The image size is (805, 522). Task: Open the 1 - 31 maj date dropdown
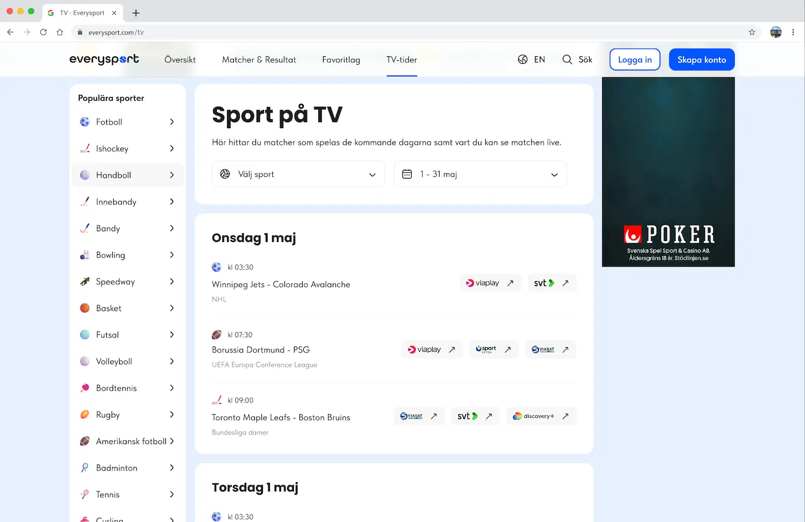[x=480, y=174]
